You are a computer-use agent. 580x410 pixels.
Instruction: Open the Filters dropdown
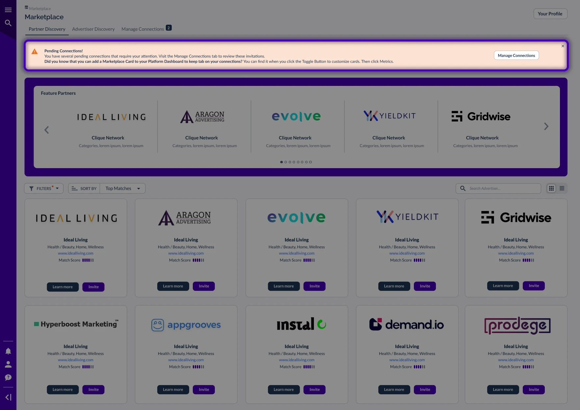pyautogui.click(x=44, y=188)
